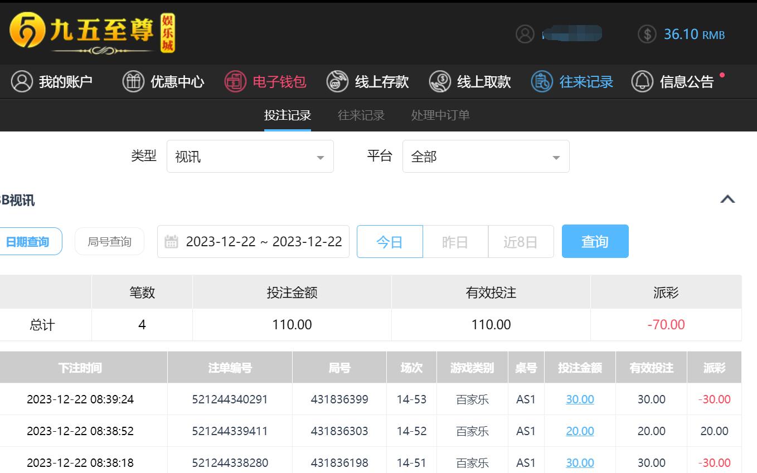Click session number 14-52

coord(411,431)
